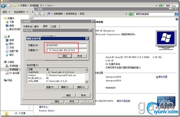
Task: Click 值 column header in system variables
Action: point(65,69)
